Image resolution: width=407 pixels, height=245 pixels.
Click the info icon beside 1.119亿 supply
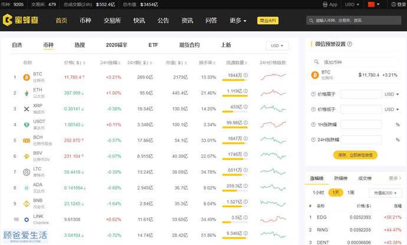[x=245, y=91]
